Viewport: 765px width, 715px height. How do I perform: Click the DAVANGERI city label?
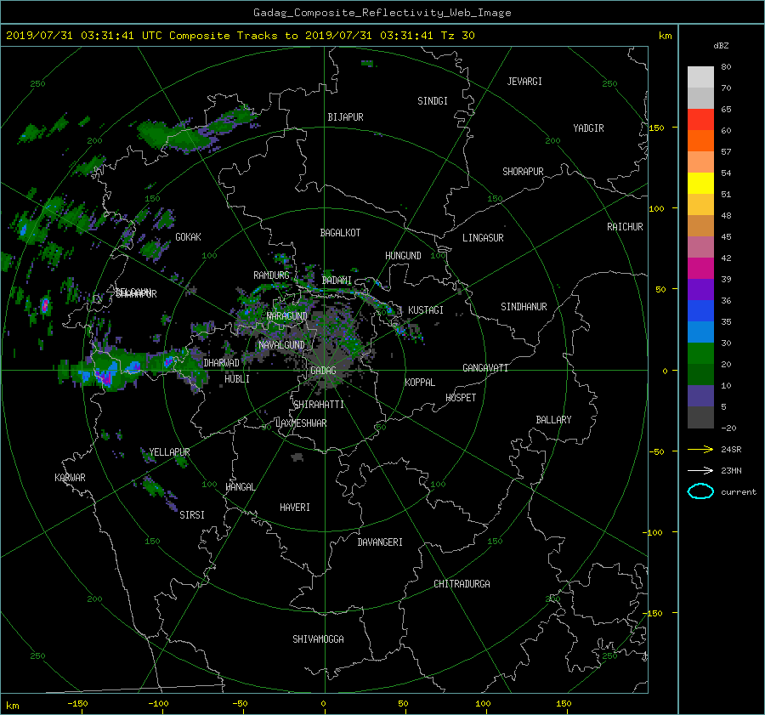pyautogui.click(x=380, y=542)
